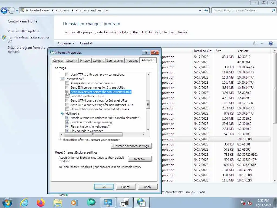Open the view options dropdown arrow

point(262,43)
